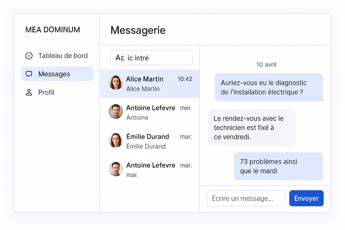Viewport: 345px width, 230px height.
Task: Open the Alice Martin conversation name
Action: point(145,79)
